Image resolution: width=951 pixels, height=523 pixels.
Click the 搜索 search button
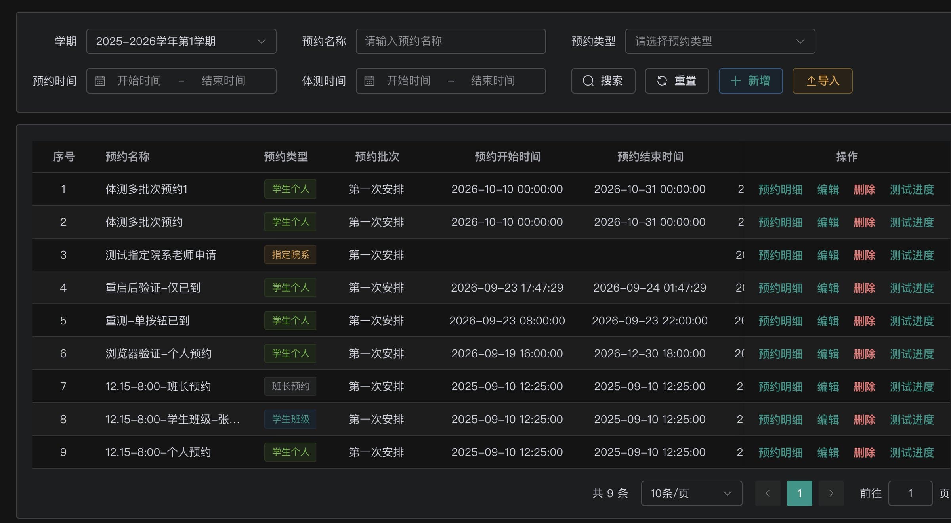coord(603,81)
